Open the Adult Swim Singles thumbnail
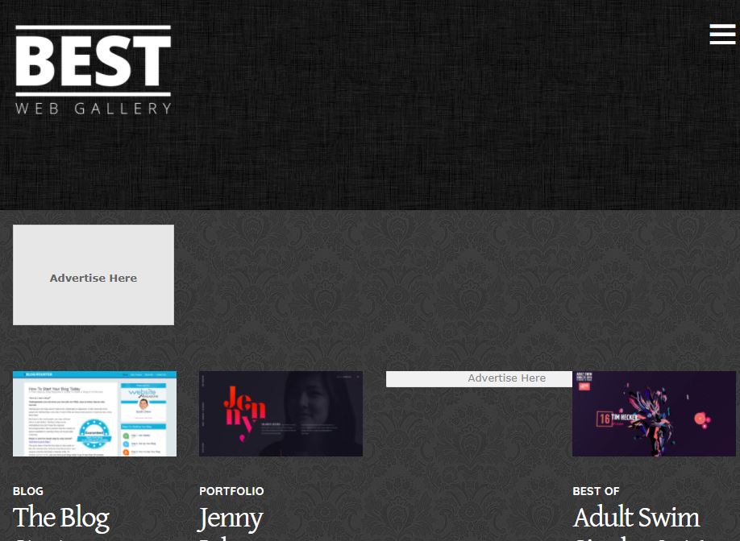Screen dimensions: 740x541 point(654,414)
